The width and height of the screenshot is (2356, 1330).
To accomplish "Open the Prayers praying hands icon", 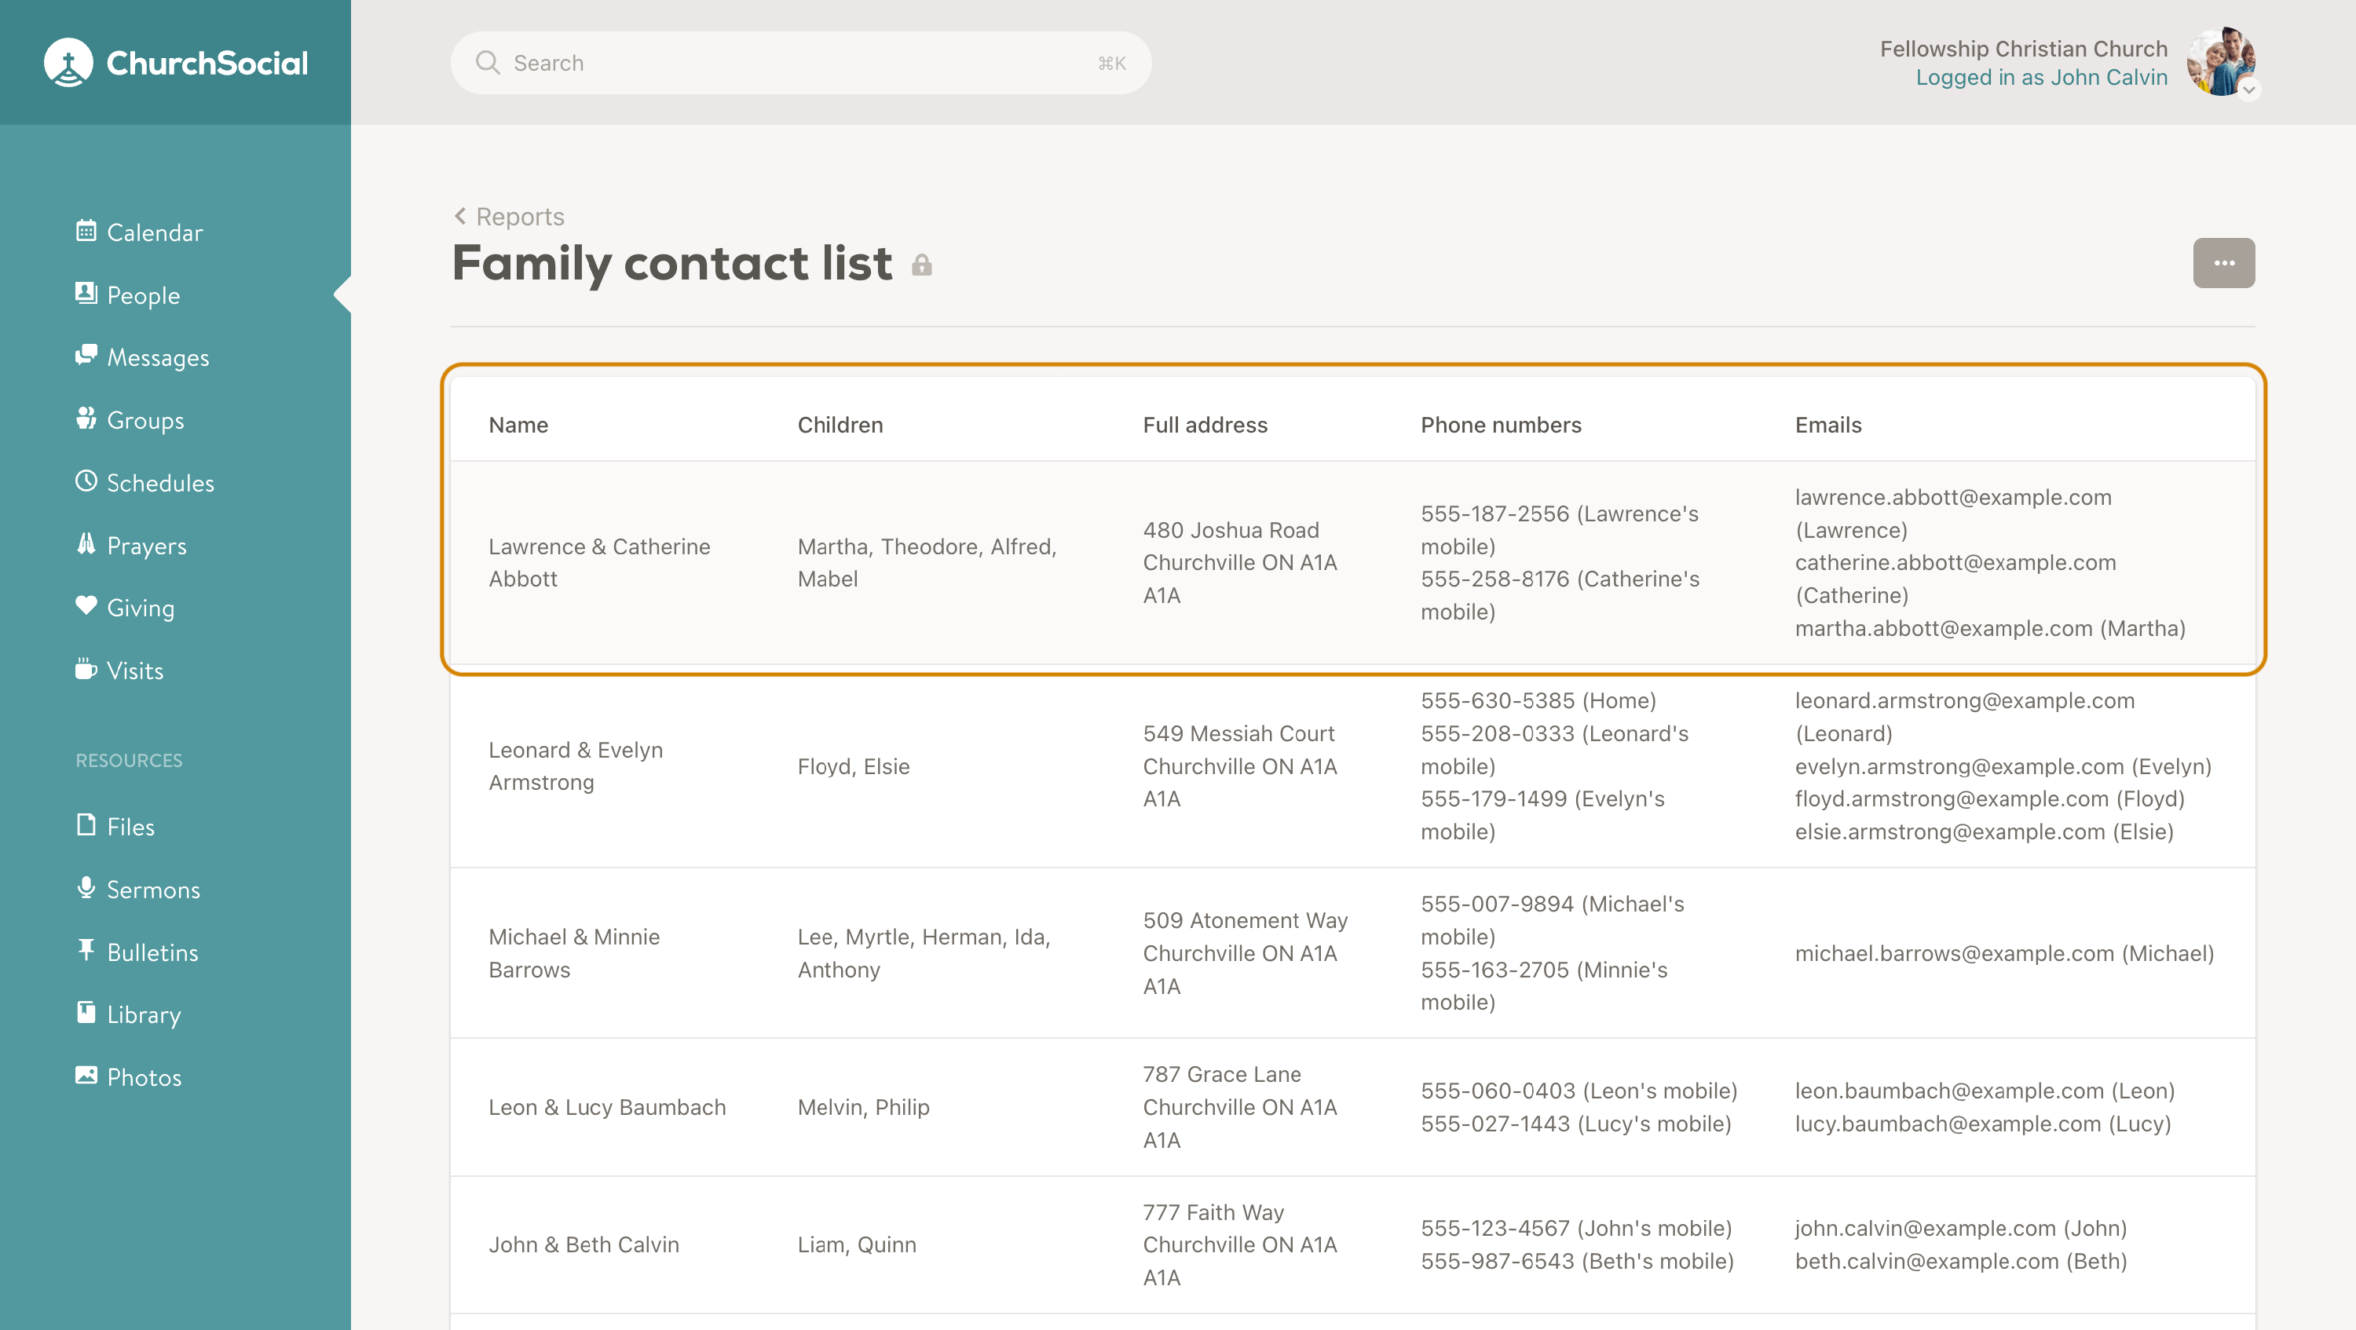I will point(86,544).
